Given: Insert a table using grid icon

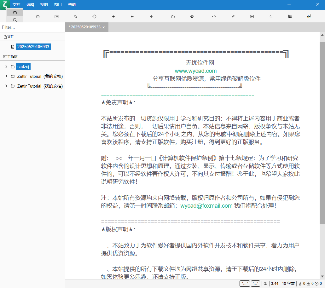Looking at the screenshot, I should coord(290,16).
